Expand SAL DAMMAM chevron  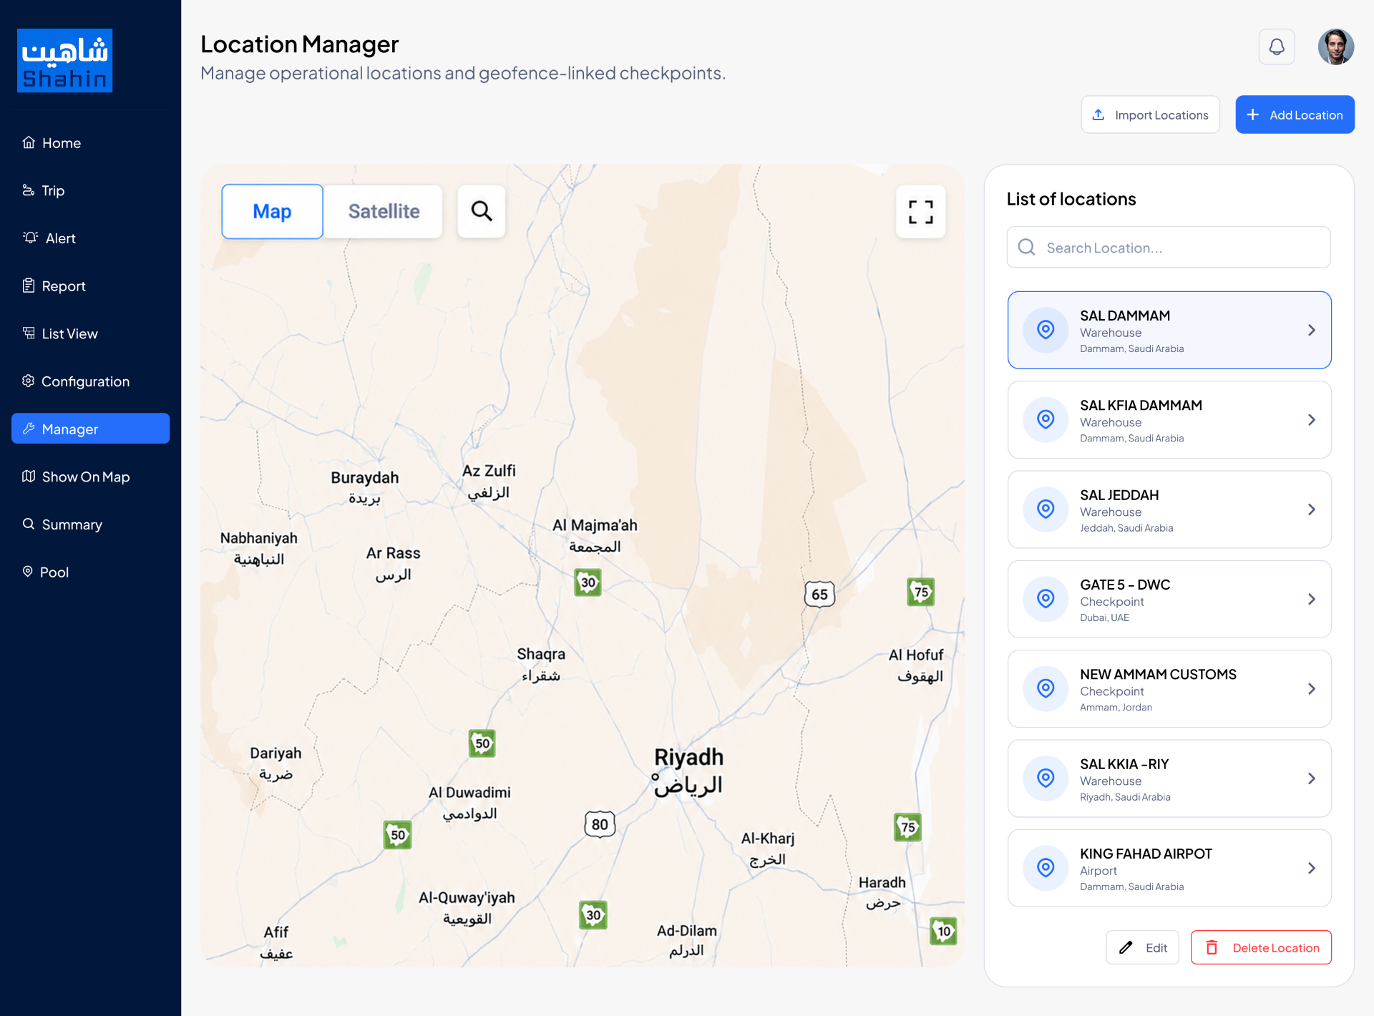(1312, 330)
